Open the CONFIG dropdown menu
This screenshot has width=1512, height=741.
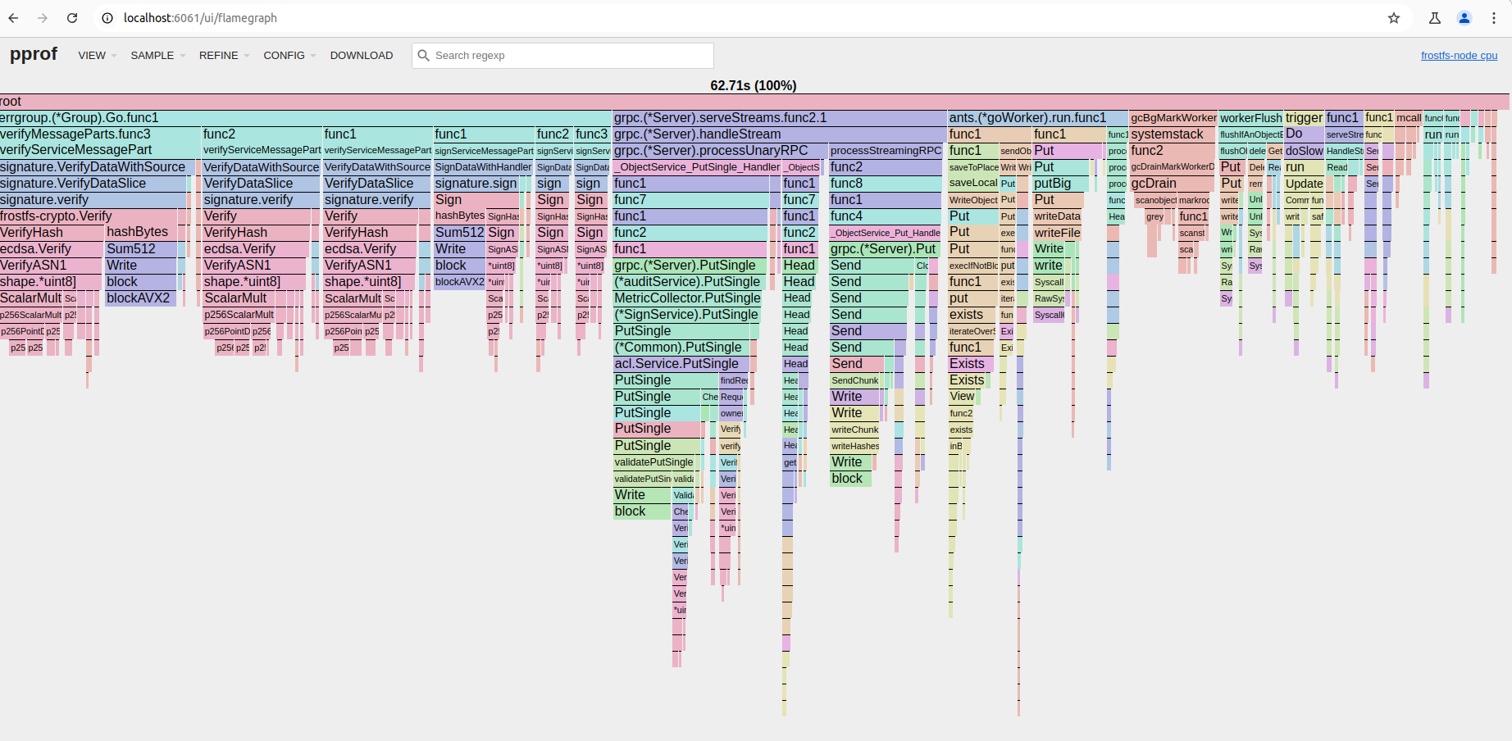tap(289, 56)
